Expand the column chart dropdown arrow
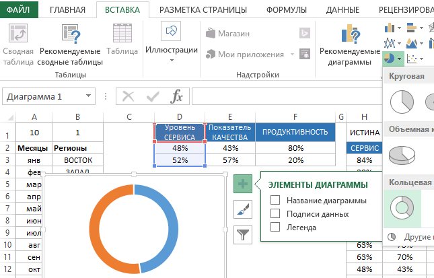The height and width of the screenshot is (278, 434). (x=399, y=28)
